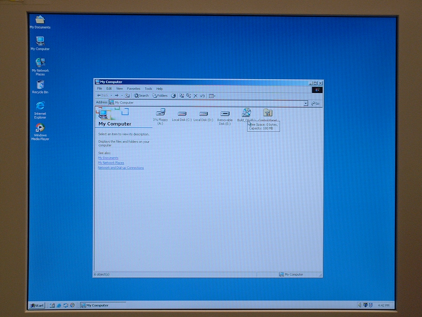The width and height of the screenshot is (422, 317).
Task: Expand the Back button history arrow
Action: coord(111,96)
